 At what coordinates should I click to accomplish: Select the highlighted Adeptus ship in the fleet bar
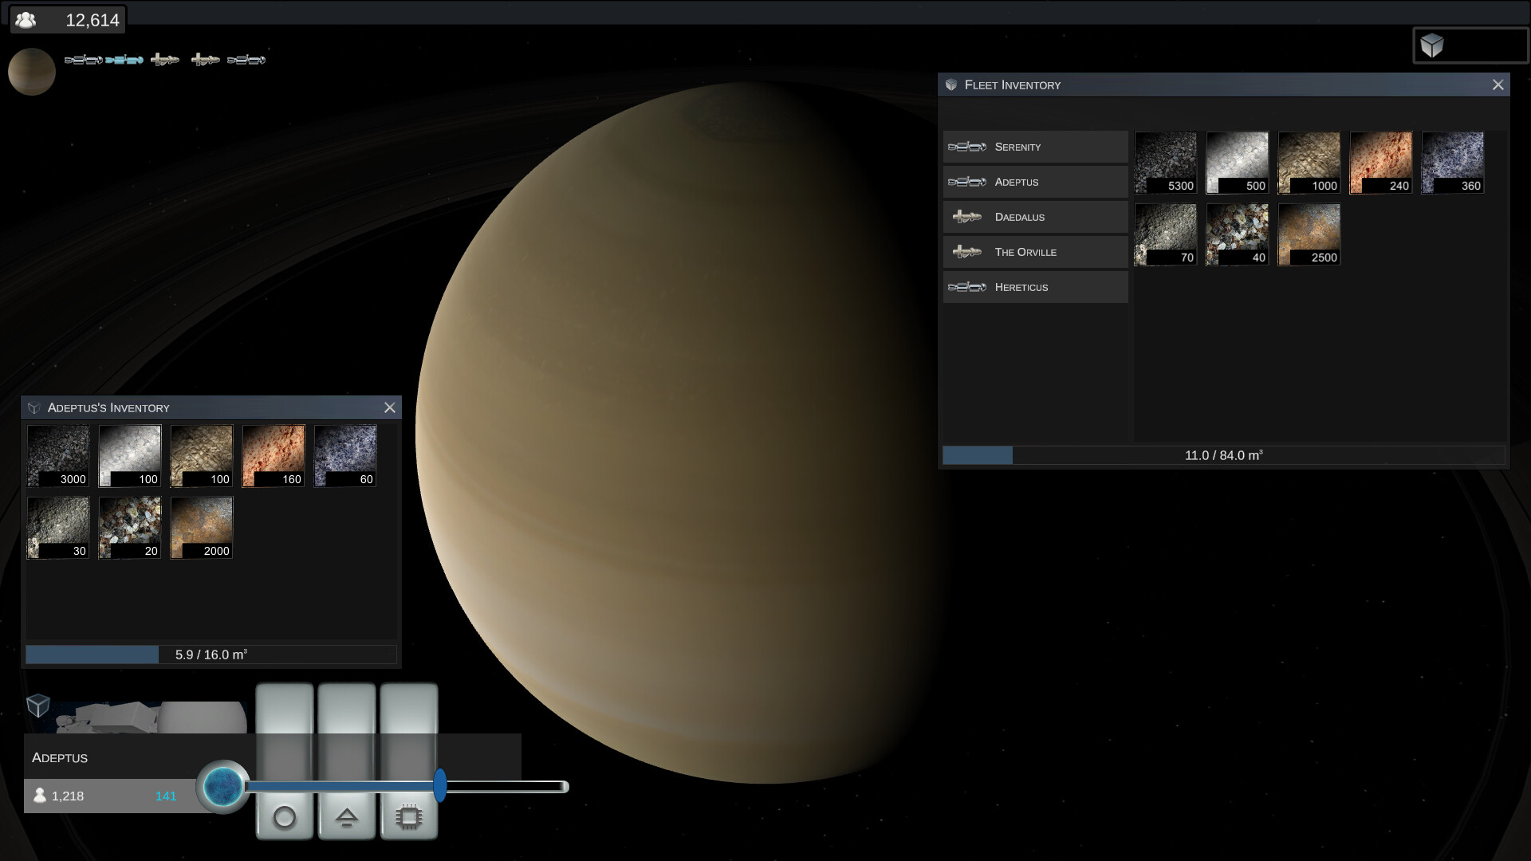124,58
